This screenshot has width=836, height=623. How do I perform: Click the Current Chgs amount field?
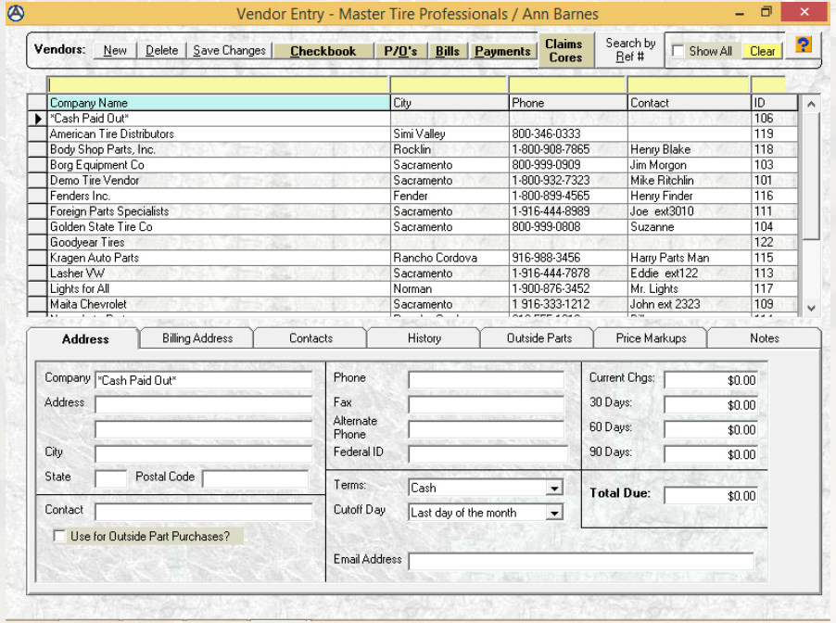tap(711, 380)
